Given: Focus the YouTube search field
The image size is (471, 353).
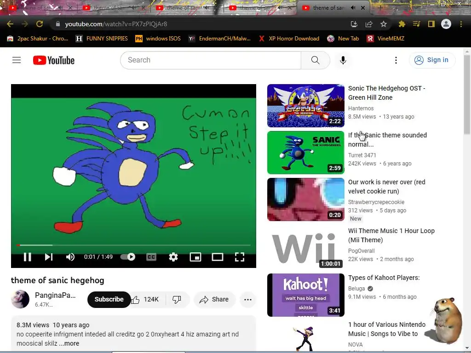Looking at the screenshot, I should click(211, 60).
